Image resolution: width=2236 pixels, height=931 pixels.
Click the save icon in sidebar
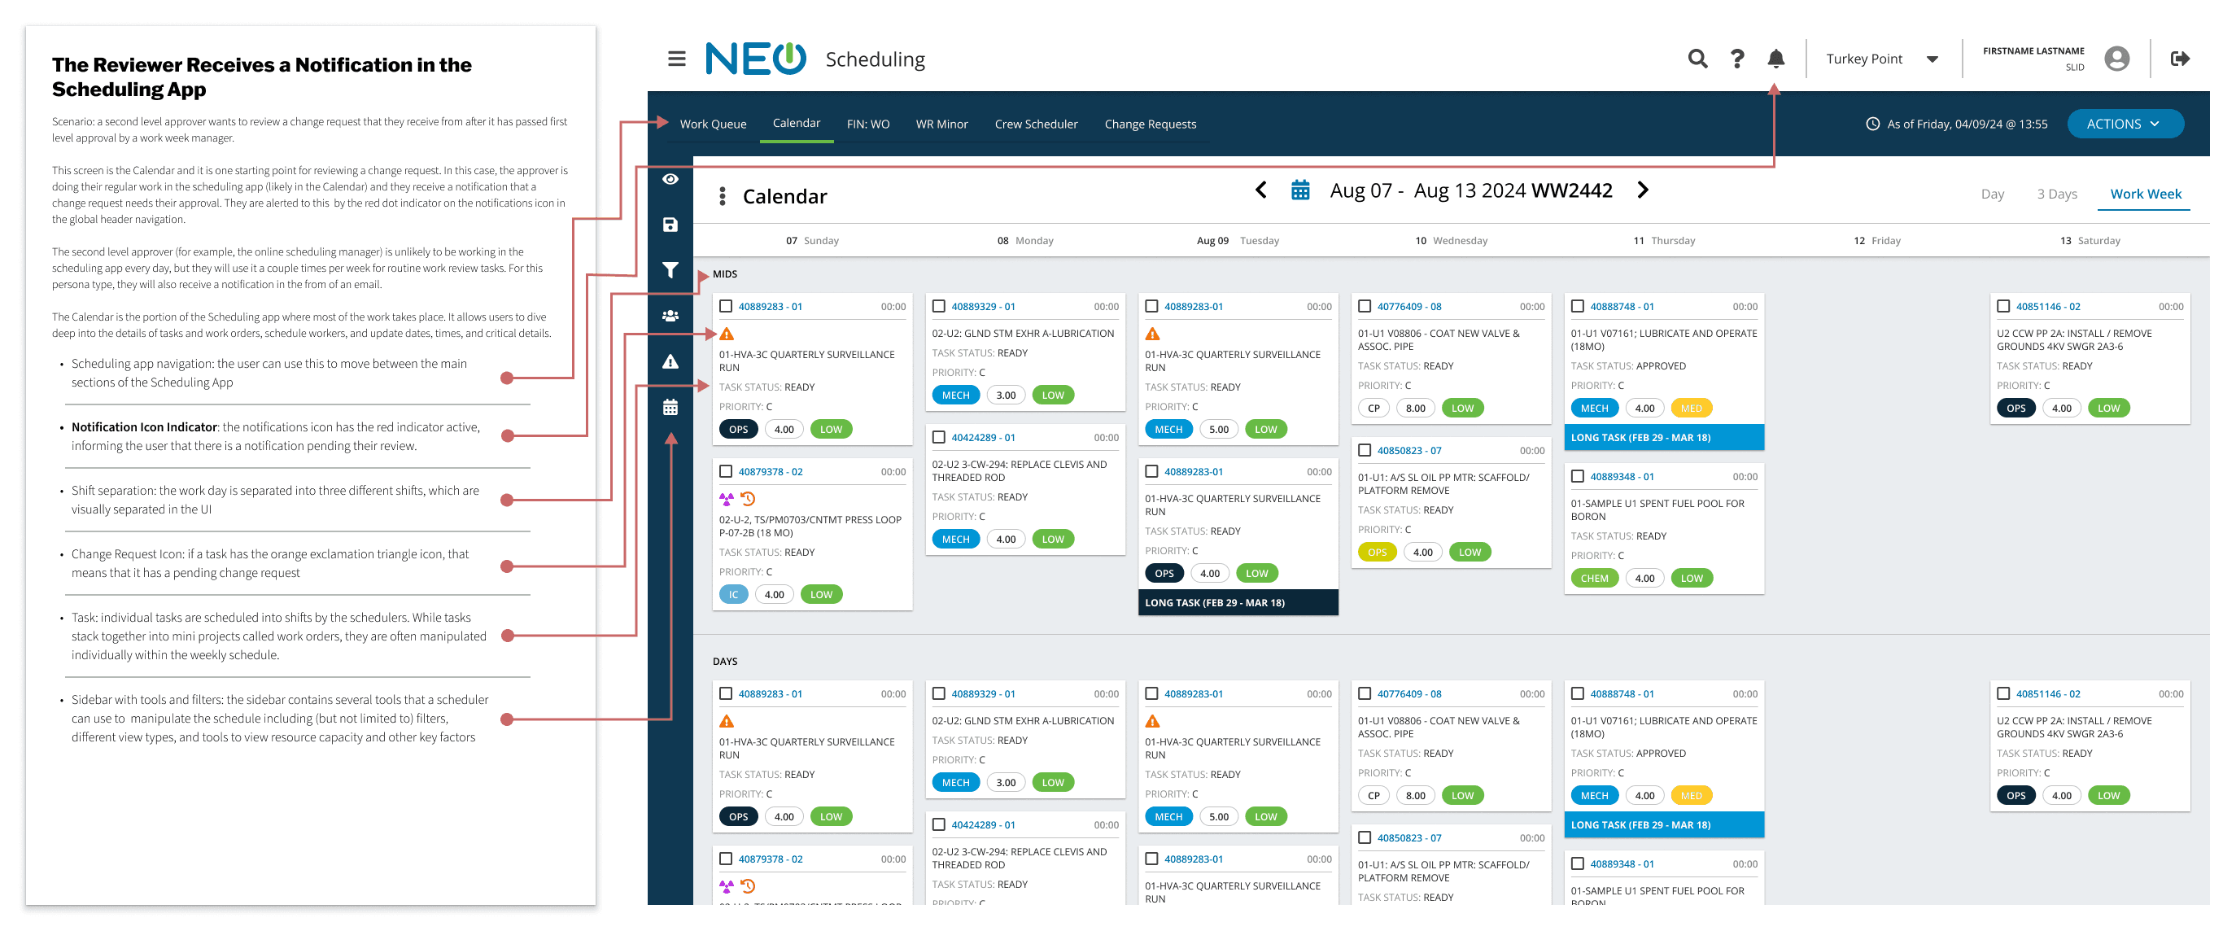pyautogui.click(x=670, y=225)
